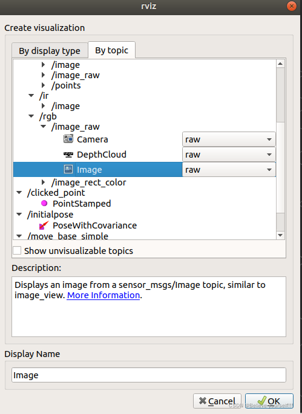Select the Camera row text
This screenshot has height=414, width=302.
[92, 139]
